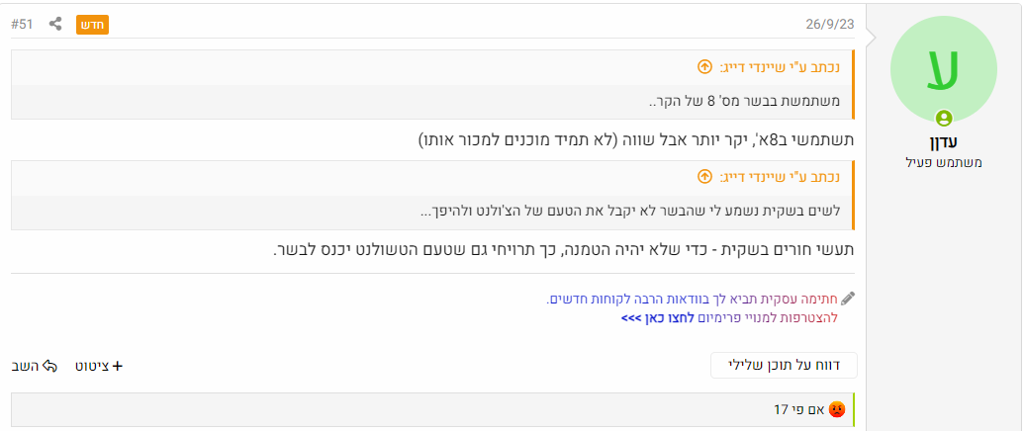Click the share icon beside post #51
The image size is (1025, 431).
tap(55, 23)
